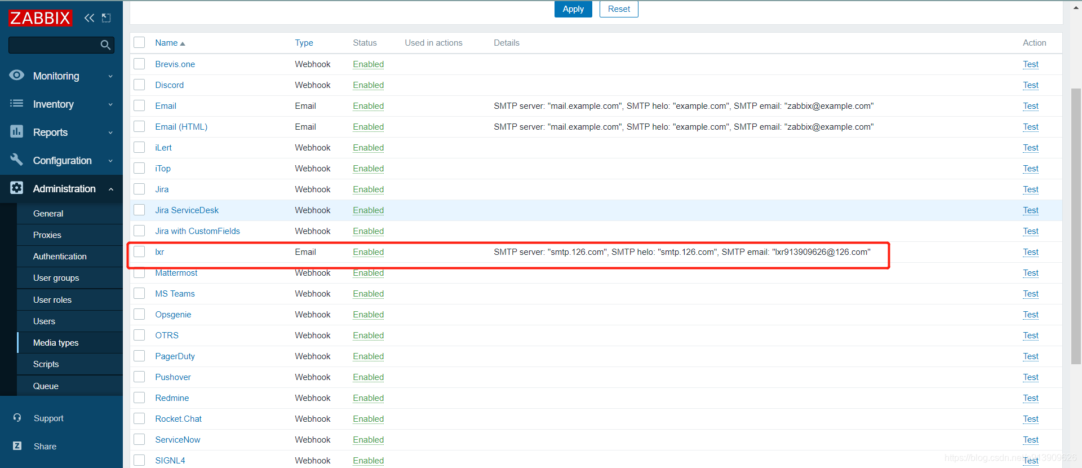Click the page vertical scrollbar thumb
The image size is (1082, 468).
pyautogui.click(x=1076, y=226)
